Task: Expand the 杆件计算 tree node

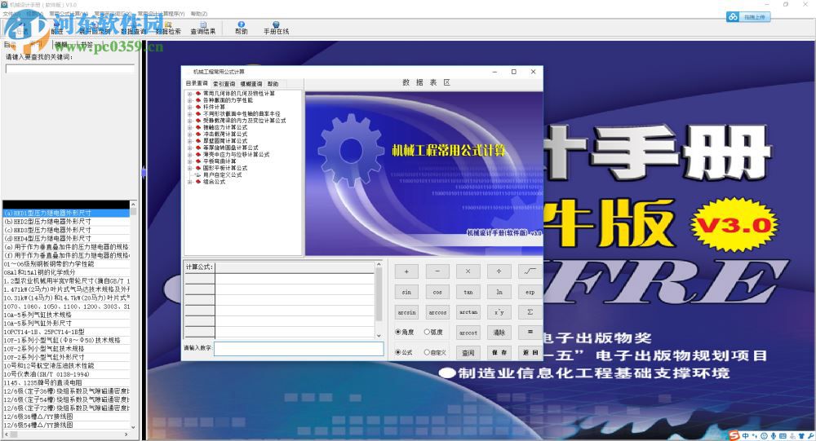Action: [190, 107]
